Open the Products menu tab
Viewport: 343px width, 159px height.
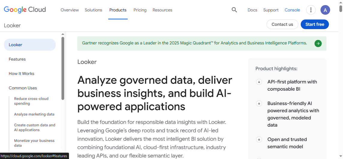tap(118, 10)
